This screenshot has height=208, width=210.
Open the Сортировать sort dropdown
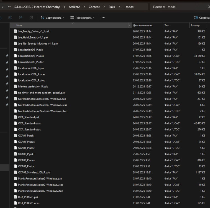click(52, 17)
